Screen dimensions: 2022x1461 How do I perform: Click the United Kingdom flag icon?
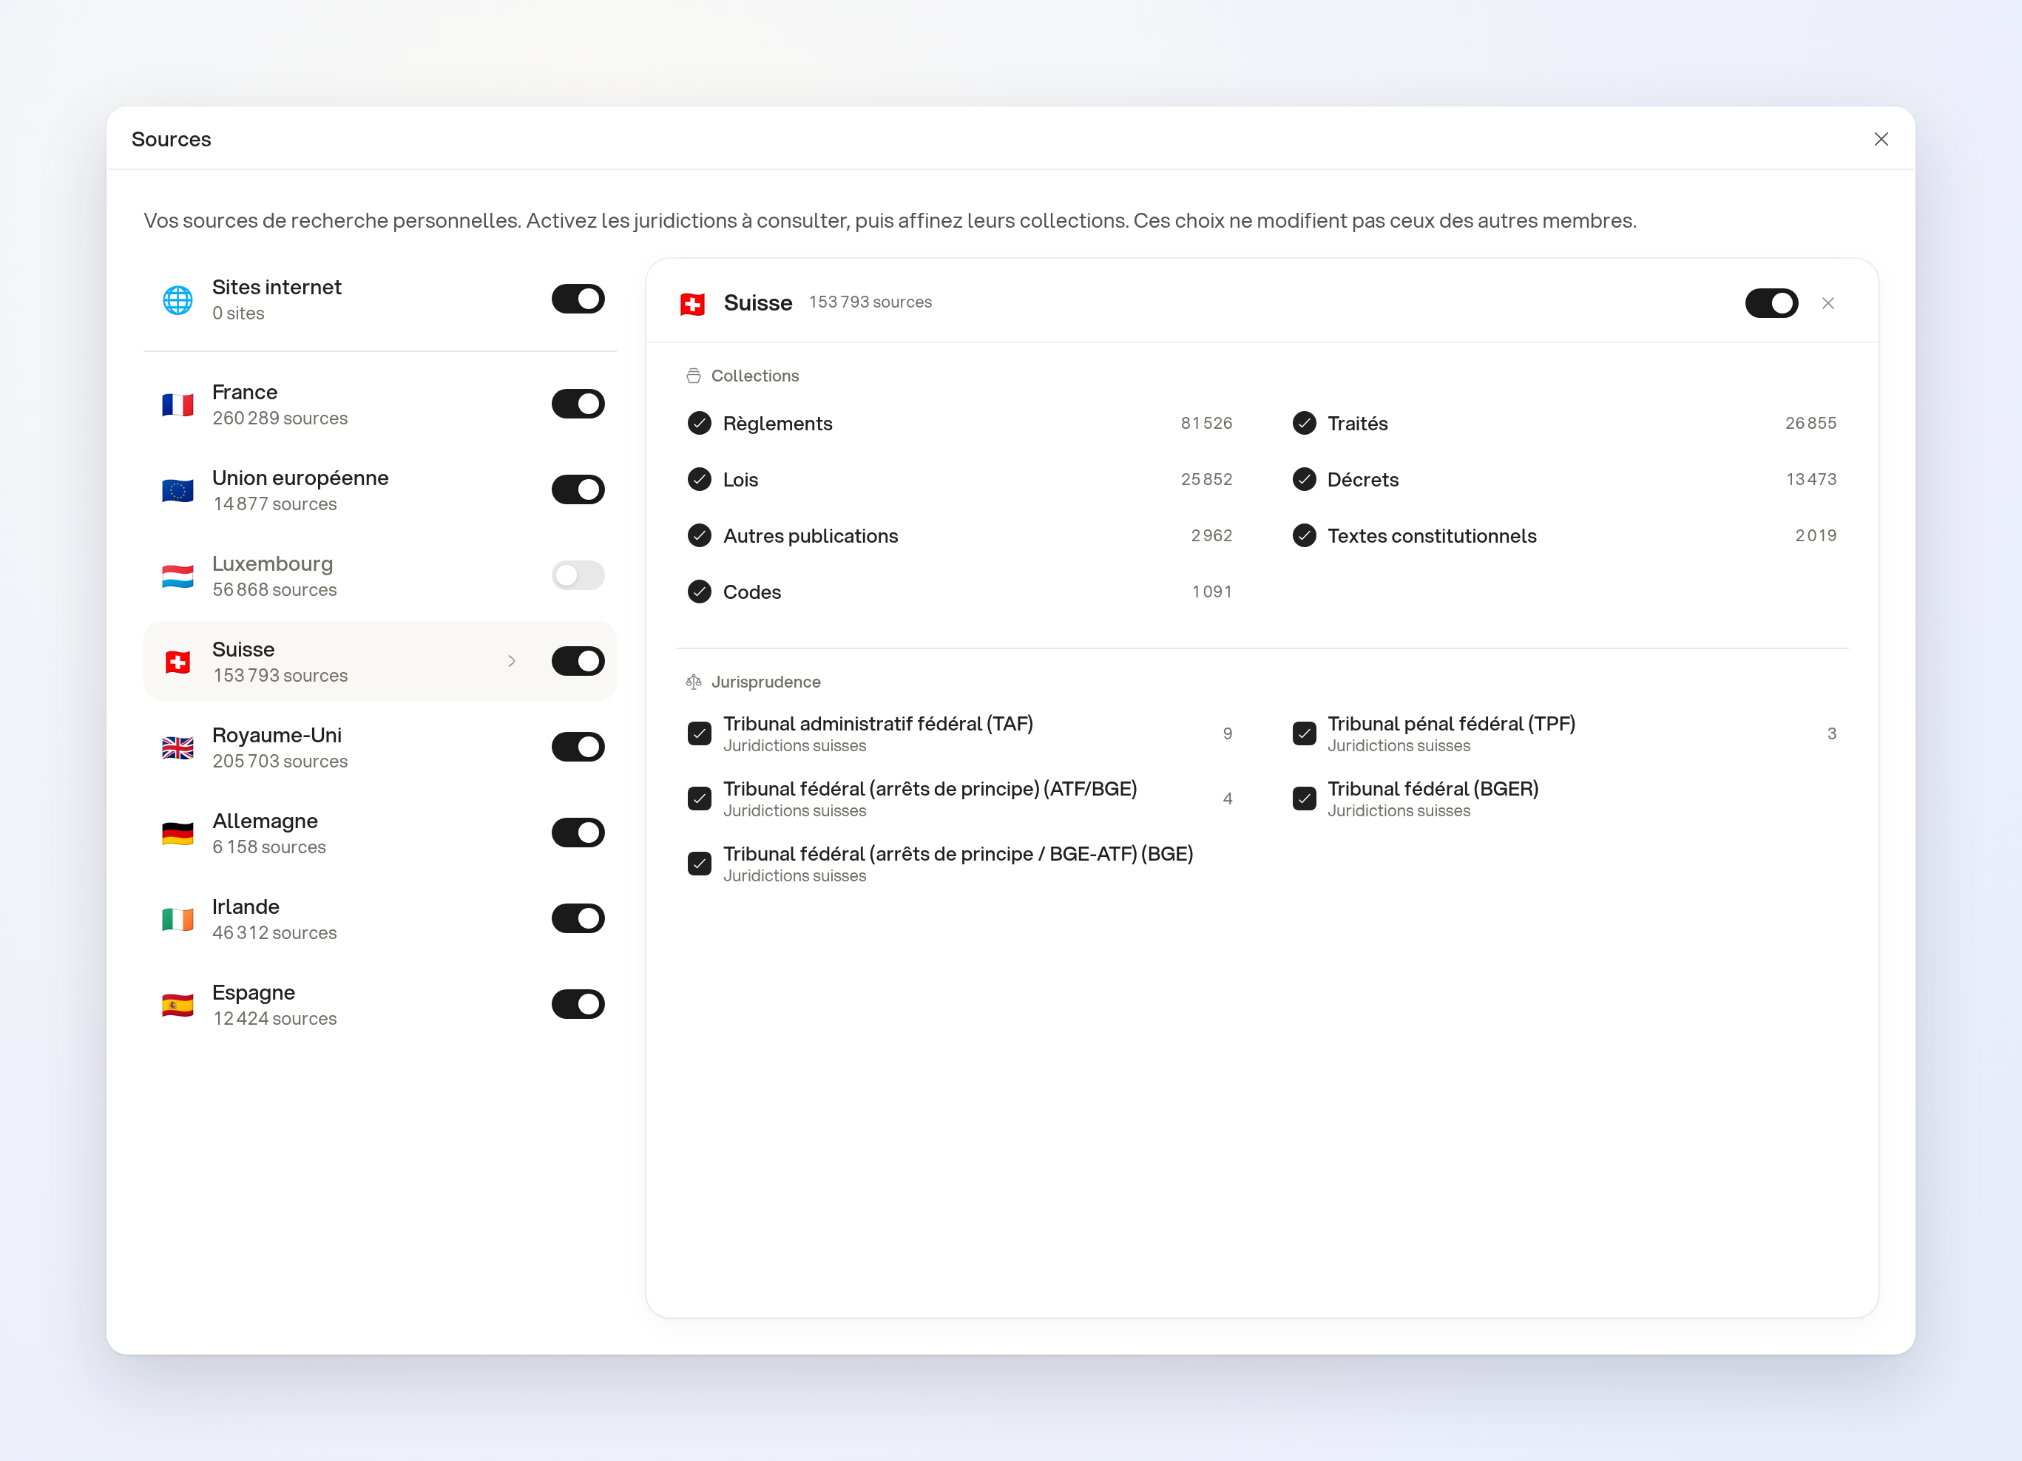177,748
